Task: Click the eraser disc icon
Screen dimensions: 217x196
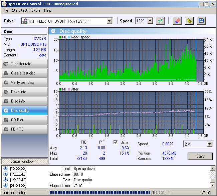Action: pos(177,21)
